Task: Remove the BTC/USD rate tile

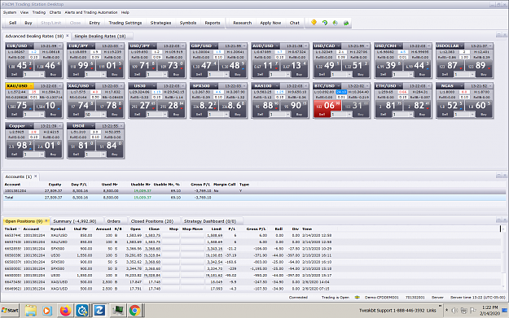Action: click(x=367, y=86)
